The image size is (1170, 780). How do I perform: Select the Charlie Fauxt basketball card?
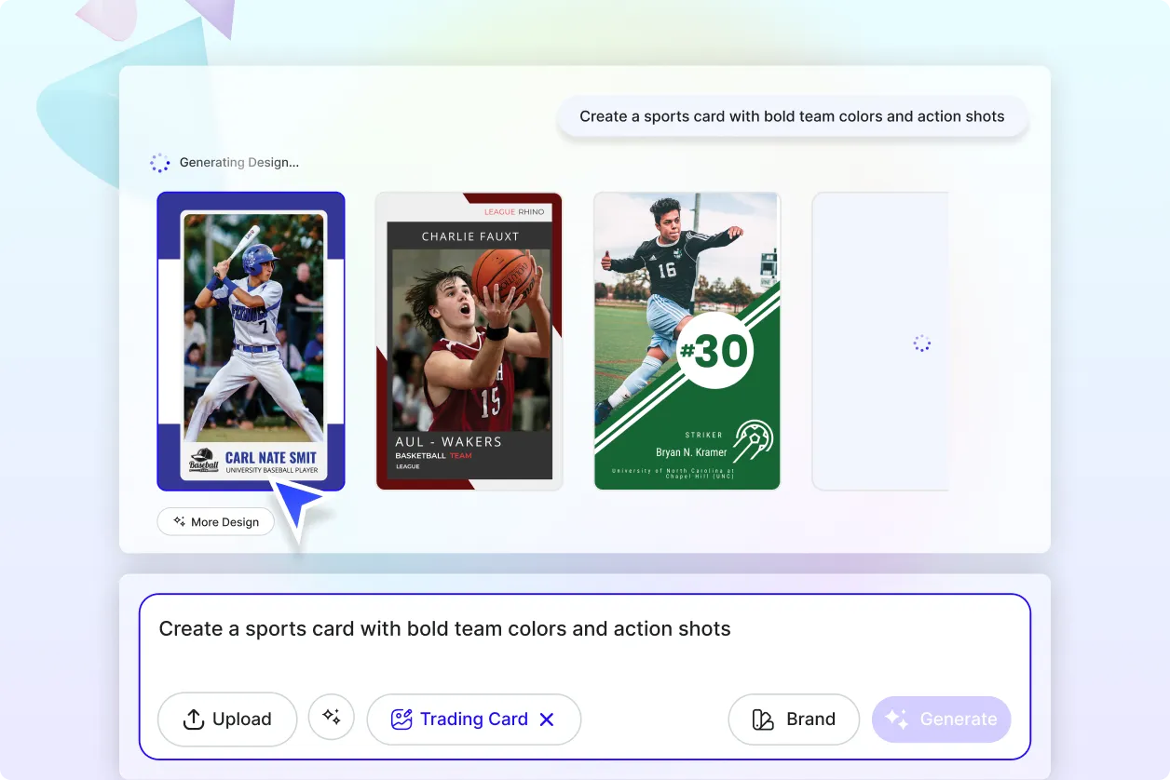pos(469,342)
